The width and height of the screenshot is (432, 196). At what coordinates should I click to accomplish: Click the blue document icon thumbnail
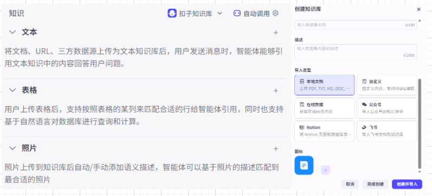click(304, 166)
